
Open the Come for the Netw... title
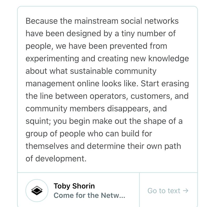click(89, 195)
